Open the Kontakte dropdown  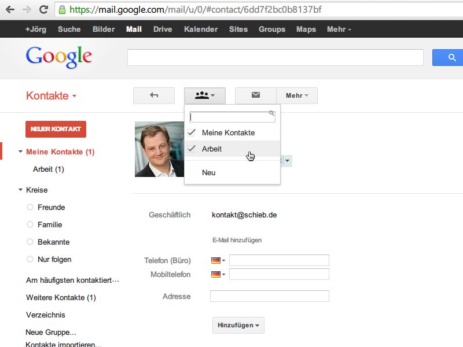point(51,95)
